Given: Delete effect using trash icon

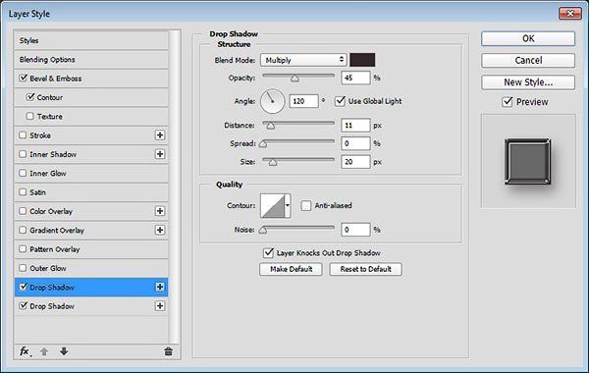Looking at the screenshot, I should click(x=168, y=351).
